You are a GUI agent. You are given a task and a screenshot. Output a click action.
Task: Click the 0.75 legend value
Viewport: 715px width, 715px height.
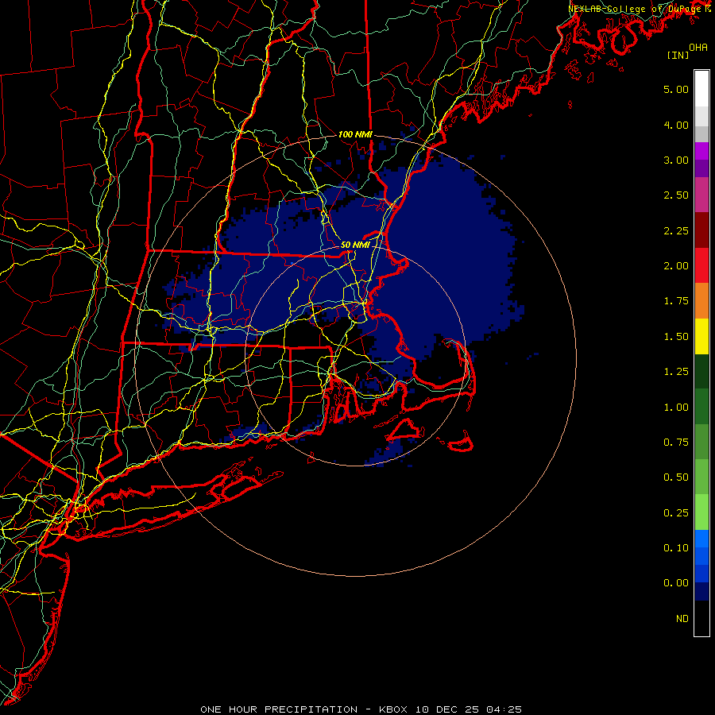[676, 443]
